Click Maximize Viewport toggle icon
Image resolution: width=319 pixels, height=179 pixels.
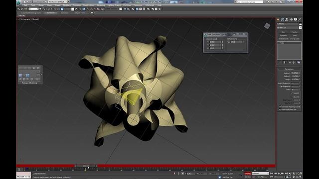tap(301, 177)
